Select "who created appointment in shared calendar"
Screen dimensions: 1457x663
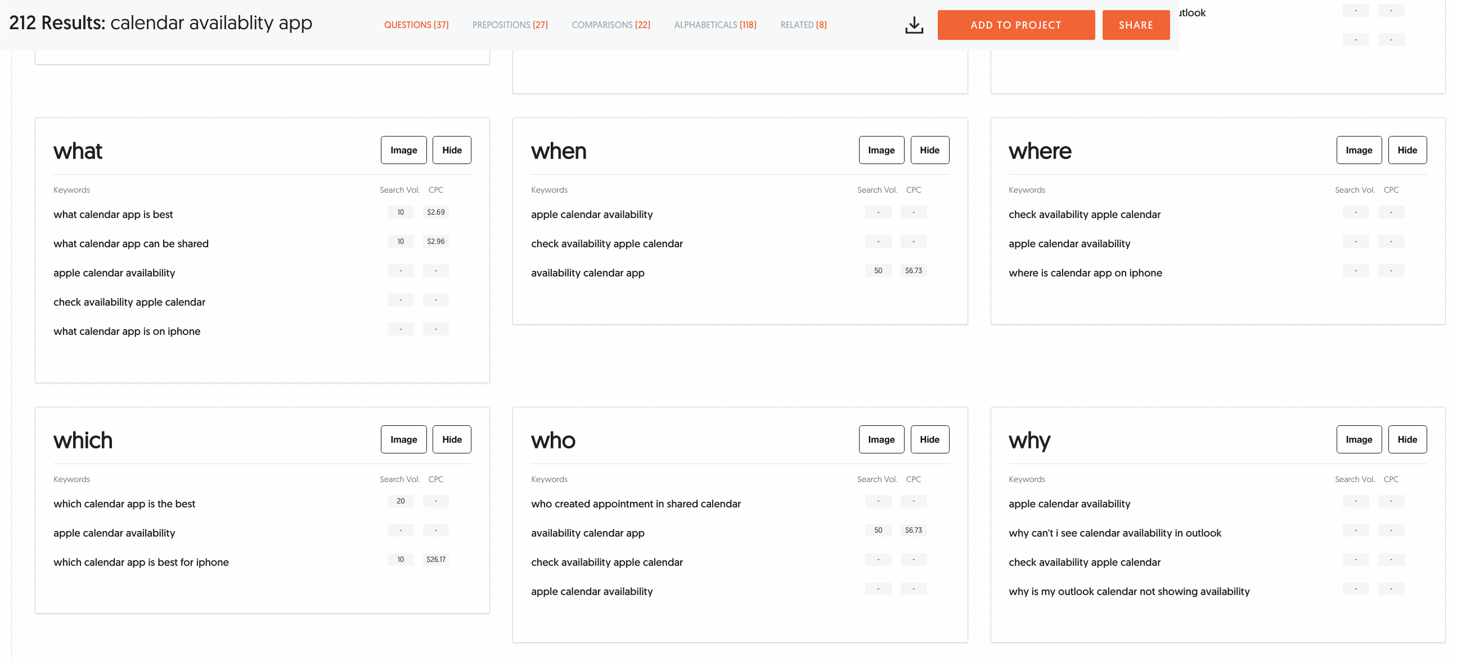click(x=635, y=504)
